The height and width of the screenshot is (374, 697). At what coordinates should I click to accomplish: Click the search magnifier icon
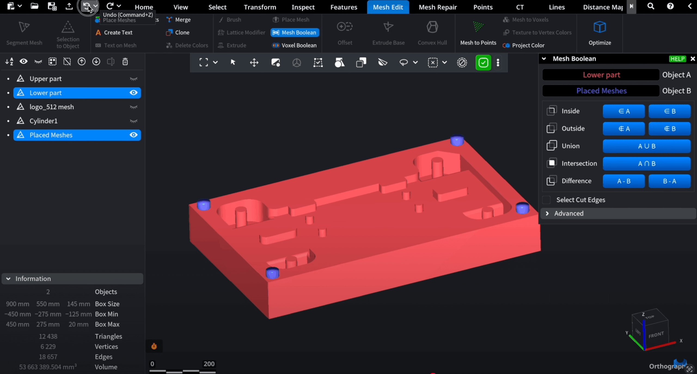click(650, 6)
